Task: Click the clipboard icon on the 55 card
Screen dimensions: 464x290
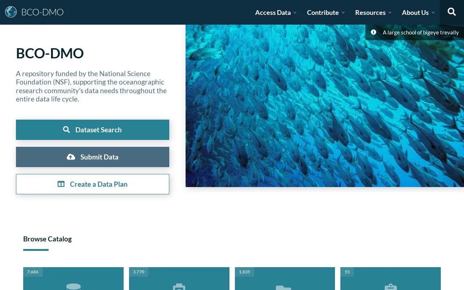Action: (390, 287)
